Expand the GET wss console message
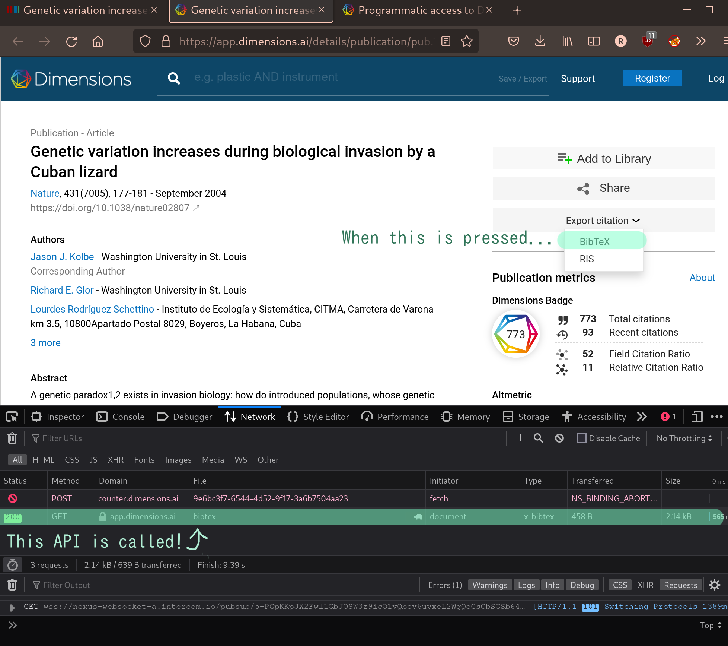The width and height of the screenshot is (728, 646). 12,608
